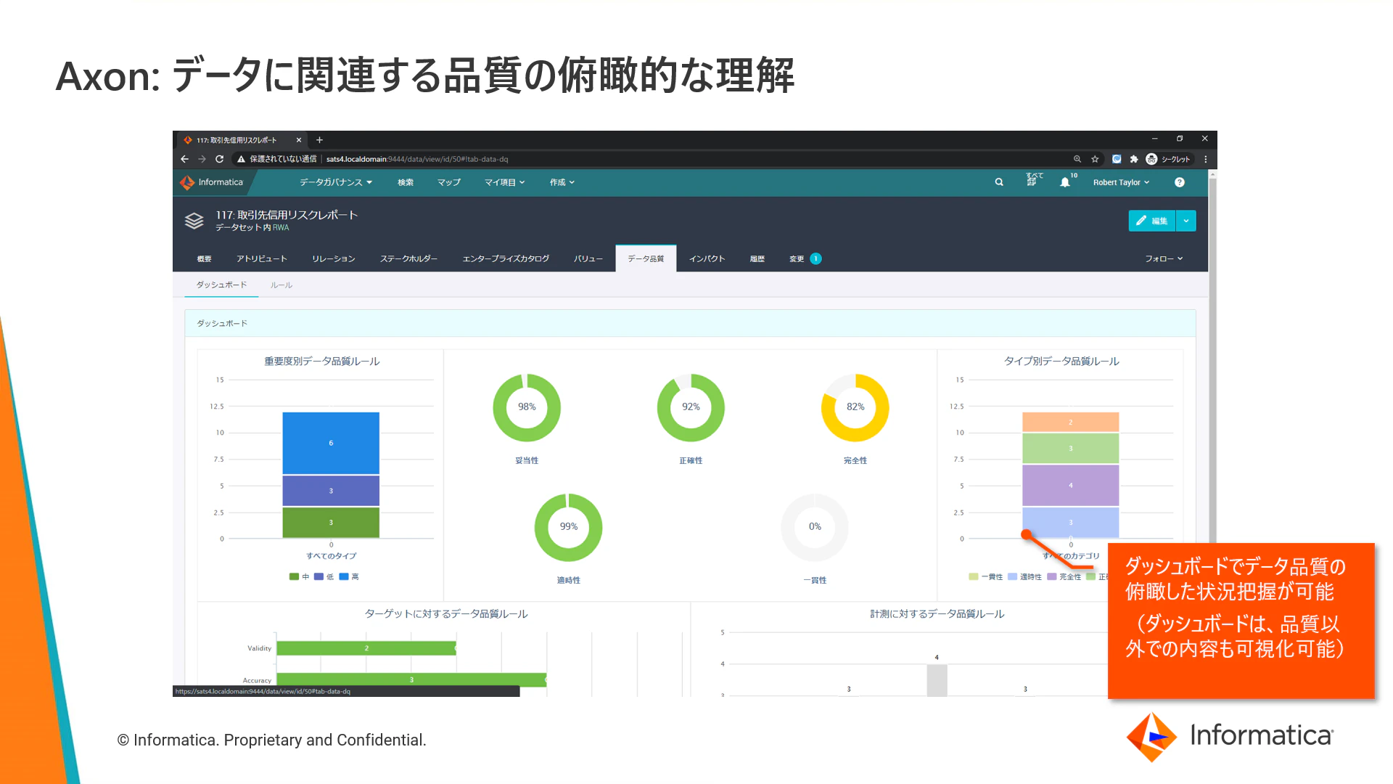Click the green Validity bar
Image resolution: width=1393 pixels, height=784 pixels.
366,648
